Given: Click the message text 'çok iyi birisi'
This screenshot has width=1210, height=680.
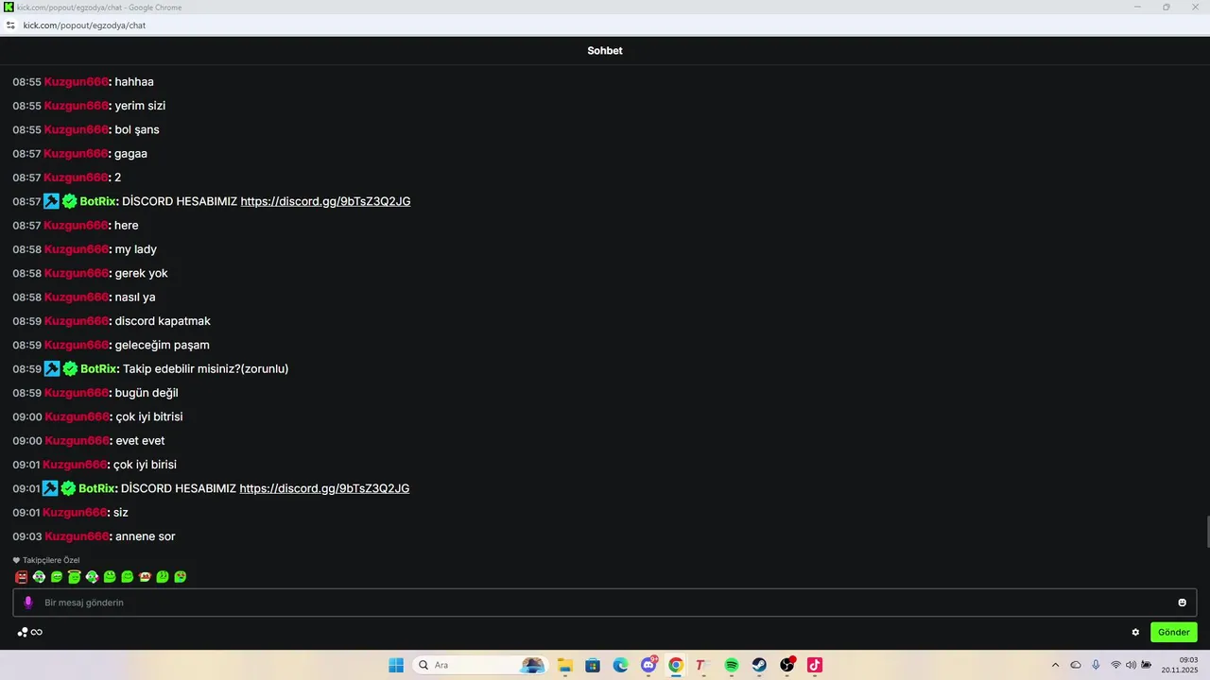Looking at the screenshot, I should (x=145, y=465).
